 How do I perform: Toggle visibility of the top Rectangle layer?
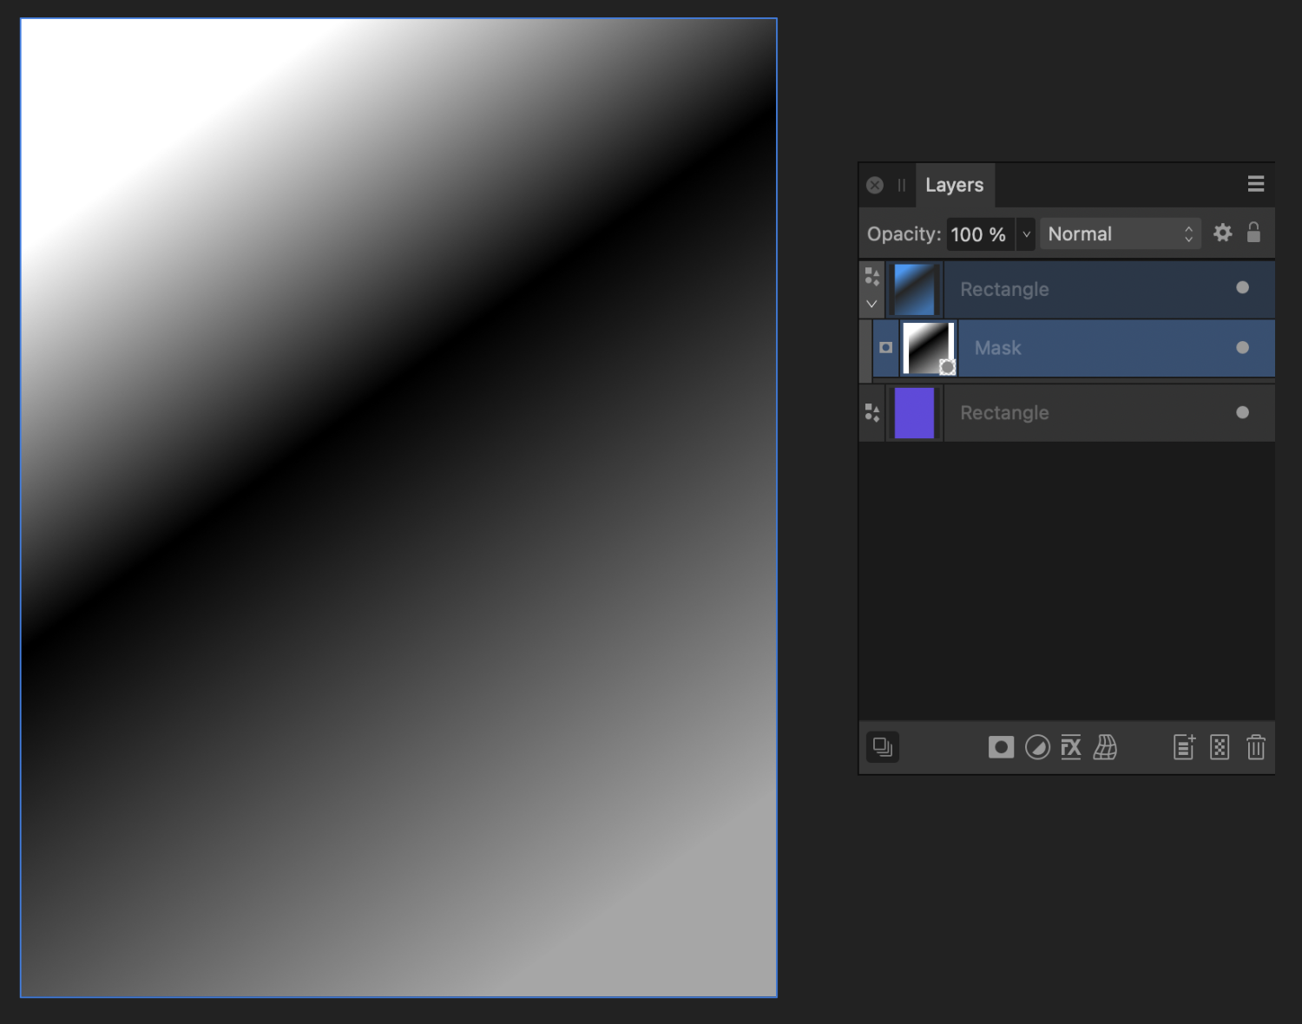[x=1244, y=287]
